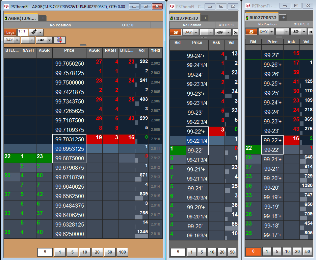The height and width of the screenshot is (260, 316).
Task: Click the red-blue center price arrows icon
Action: pyautogui.click(x=59, y=40)
